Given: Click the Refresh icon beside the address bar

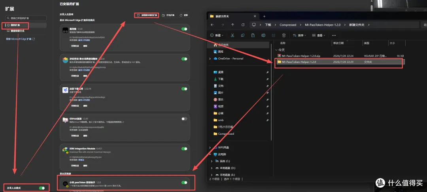Looking at the screenshot, I should tap(243, 25).
